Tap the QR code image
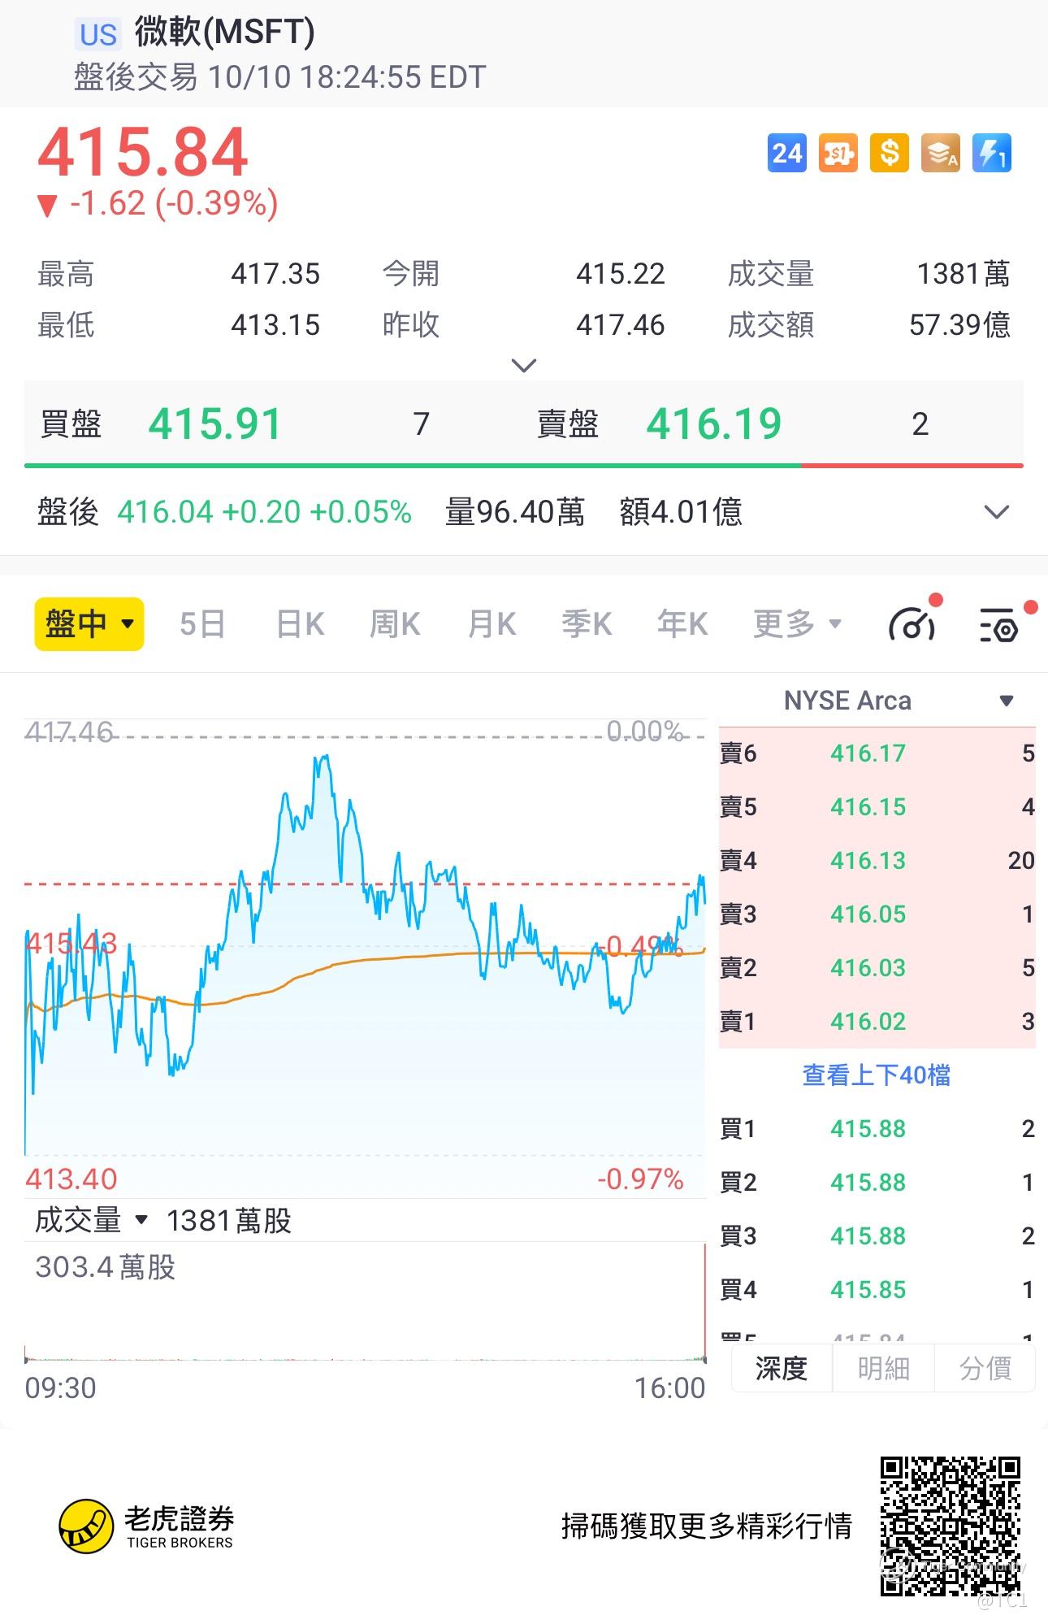 [x=950, y=1526]
